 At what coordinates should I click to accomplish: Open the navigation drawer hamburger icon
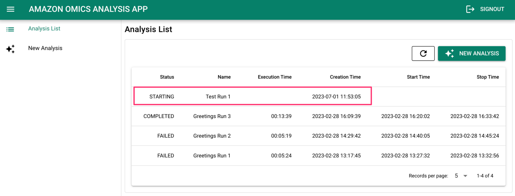click(x=10, y=9)
